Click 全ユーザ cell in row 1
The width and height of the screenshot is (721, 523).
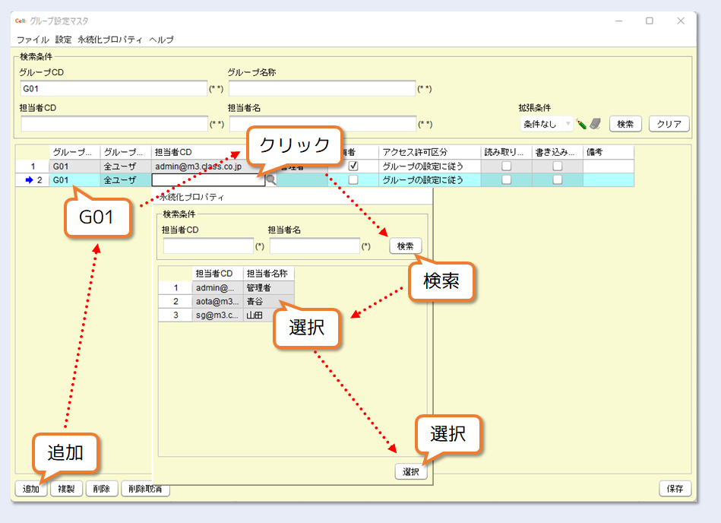[x=125, y=166]
